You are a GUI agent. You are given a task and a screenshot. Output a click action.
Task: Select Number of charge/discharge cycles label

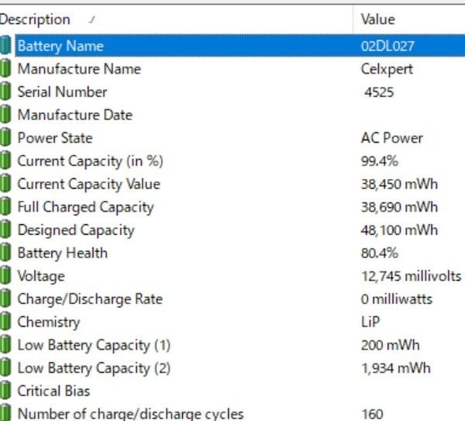tap(131, 414)
